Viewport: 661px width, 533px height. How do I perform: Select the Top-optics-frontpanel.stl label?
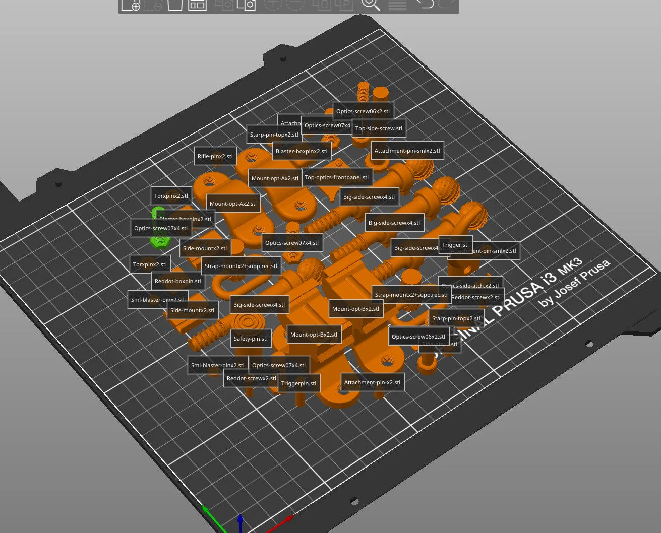pos(336,177)
